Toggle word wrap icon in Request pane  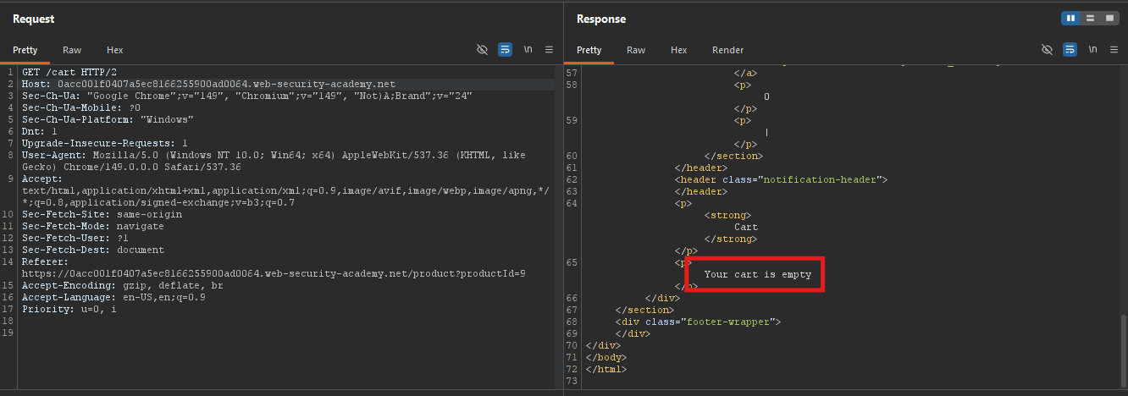[x=505, y=50]
